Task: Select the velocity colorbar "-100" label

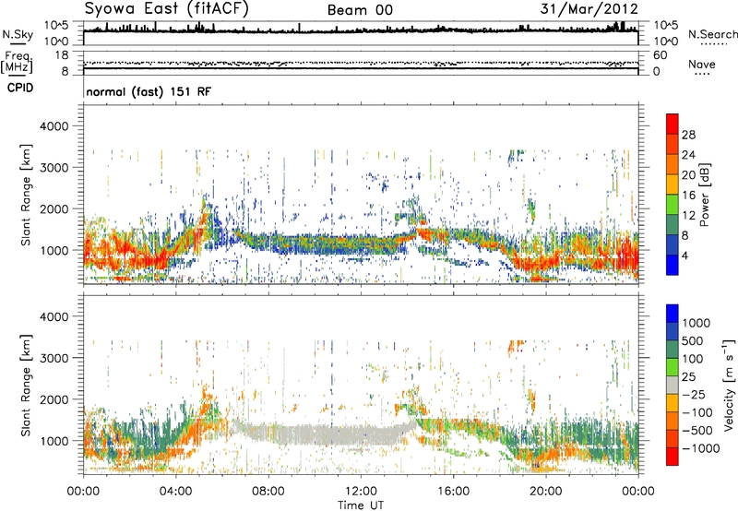Action: 697,412
